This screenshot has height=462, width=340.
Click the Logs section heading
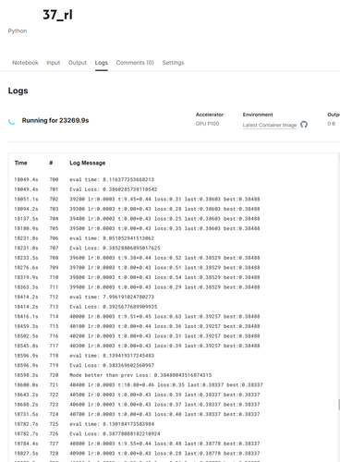pos(18,91)
